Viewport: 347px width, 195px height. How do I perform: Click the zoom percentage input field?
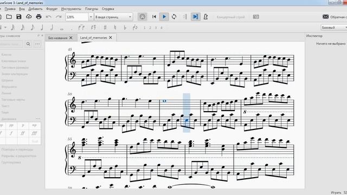click(77, 17)
